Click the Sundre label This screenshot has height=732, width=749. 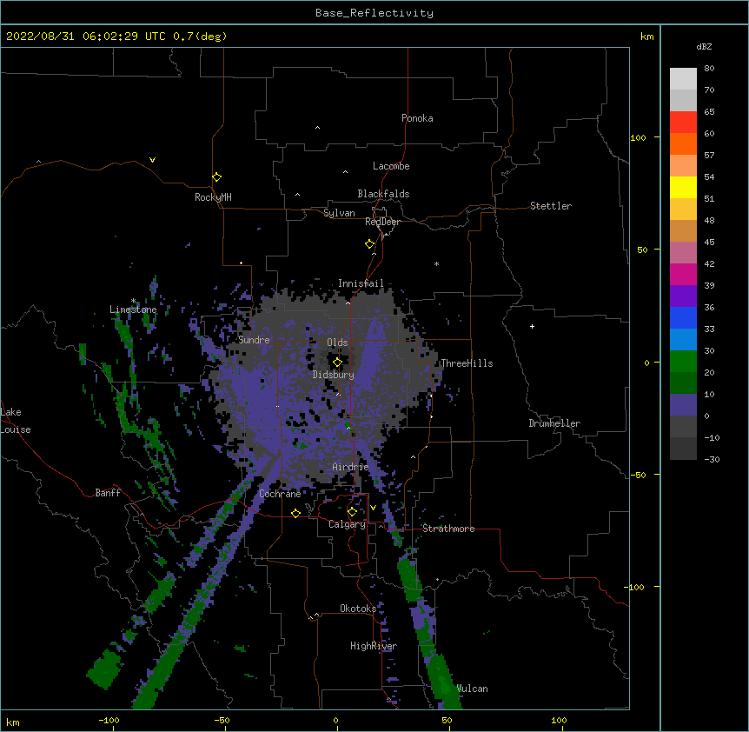(254, 340)
